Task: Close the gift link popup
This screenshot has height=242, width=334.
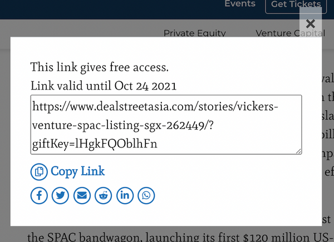Action: click(x=311, y=23)
